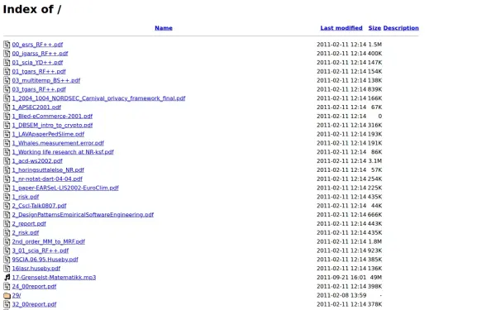This screenshot has width=496, height=310.
Task: Click the file icon beside 1_nr-notat-dart-04-04.pdf
Action: pyautogui.click(x=7, y=179)
